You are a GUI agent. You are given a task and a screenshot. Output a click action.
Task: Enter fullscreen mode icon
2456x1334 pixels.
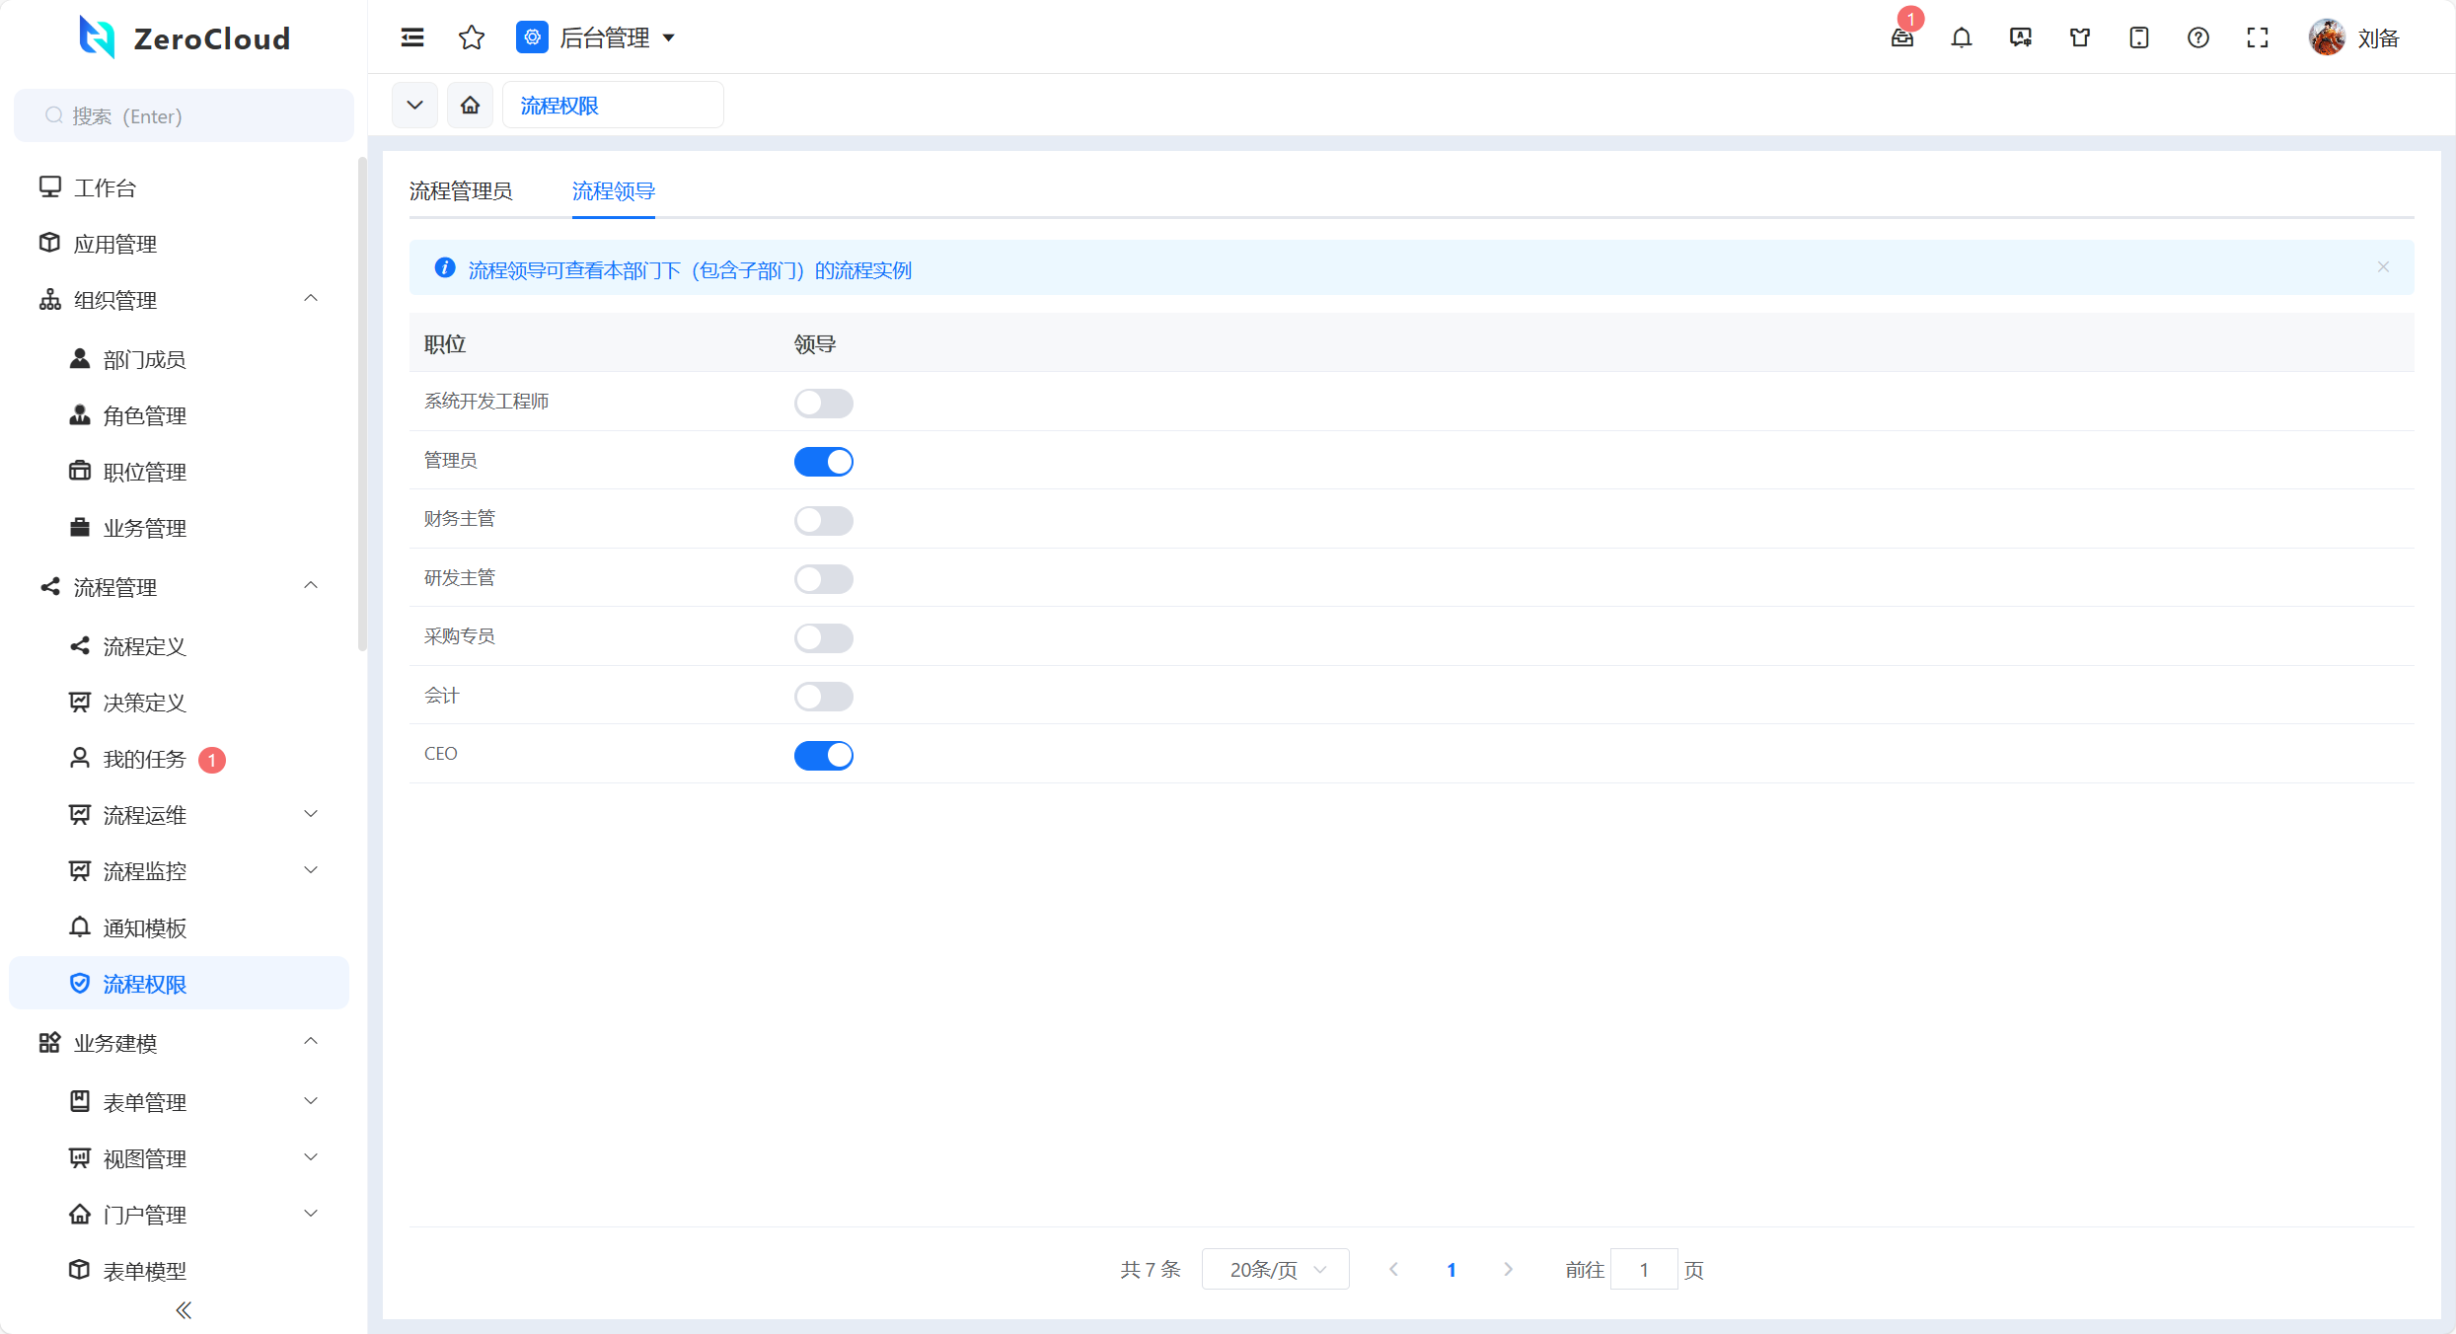(2258, 37)
